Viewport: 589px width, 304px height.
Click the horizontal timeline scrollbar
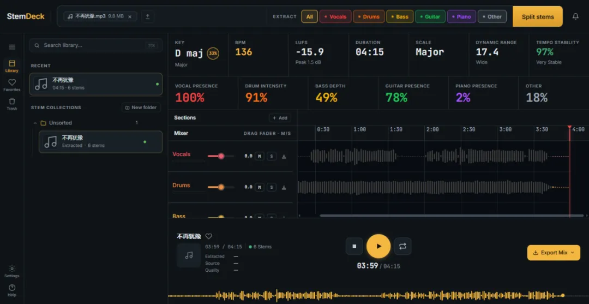coord(452,216)
